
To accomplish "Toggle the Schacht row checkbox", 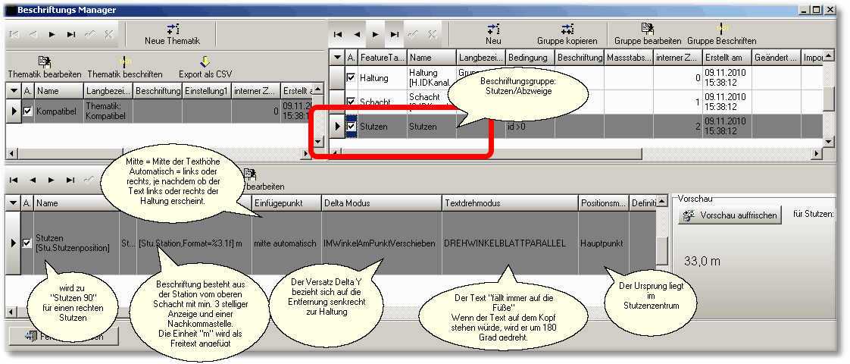I will (x=352, y=100).
